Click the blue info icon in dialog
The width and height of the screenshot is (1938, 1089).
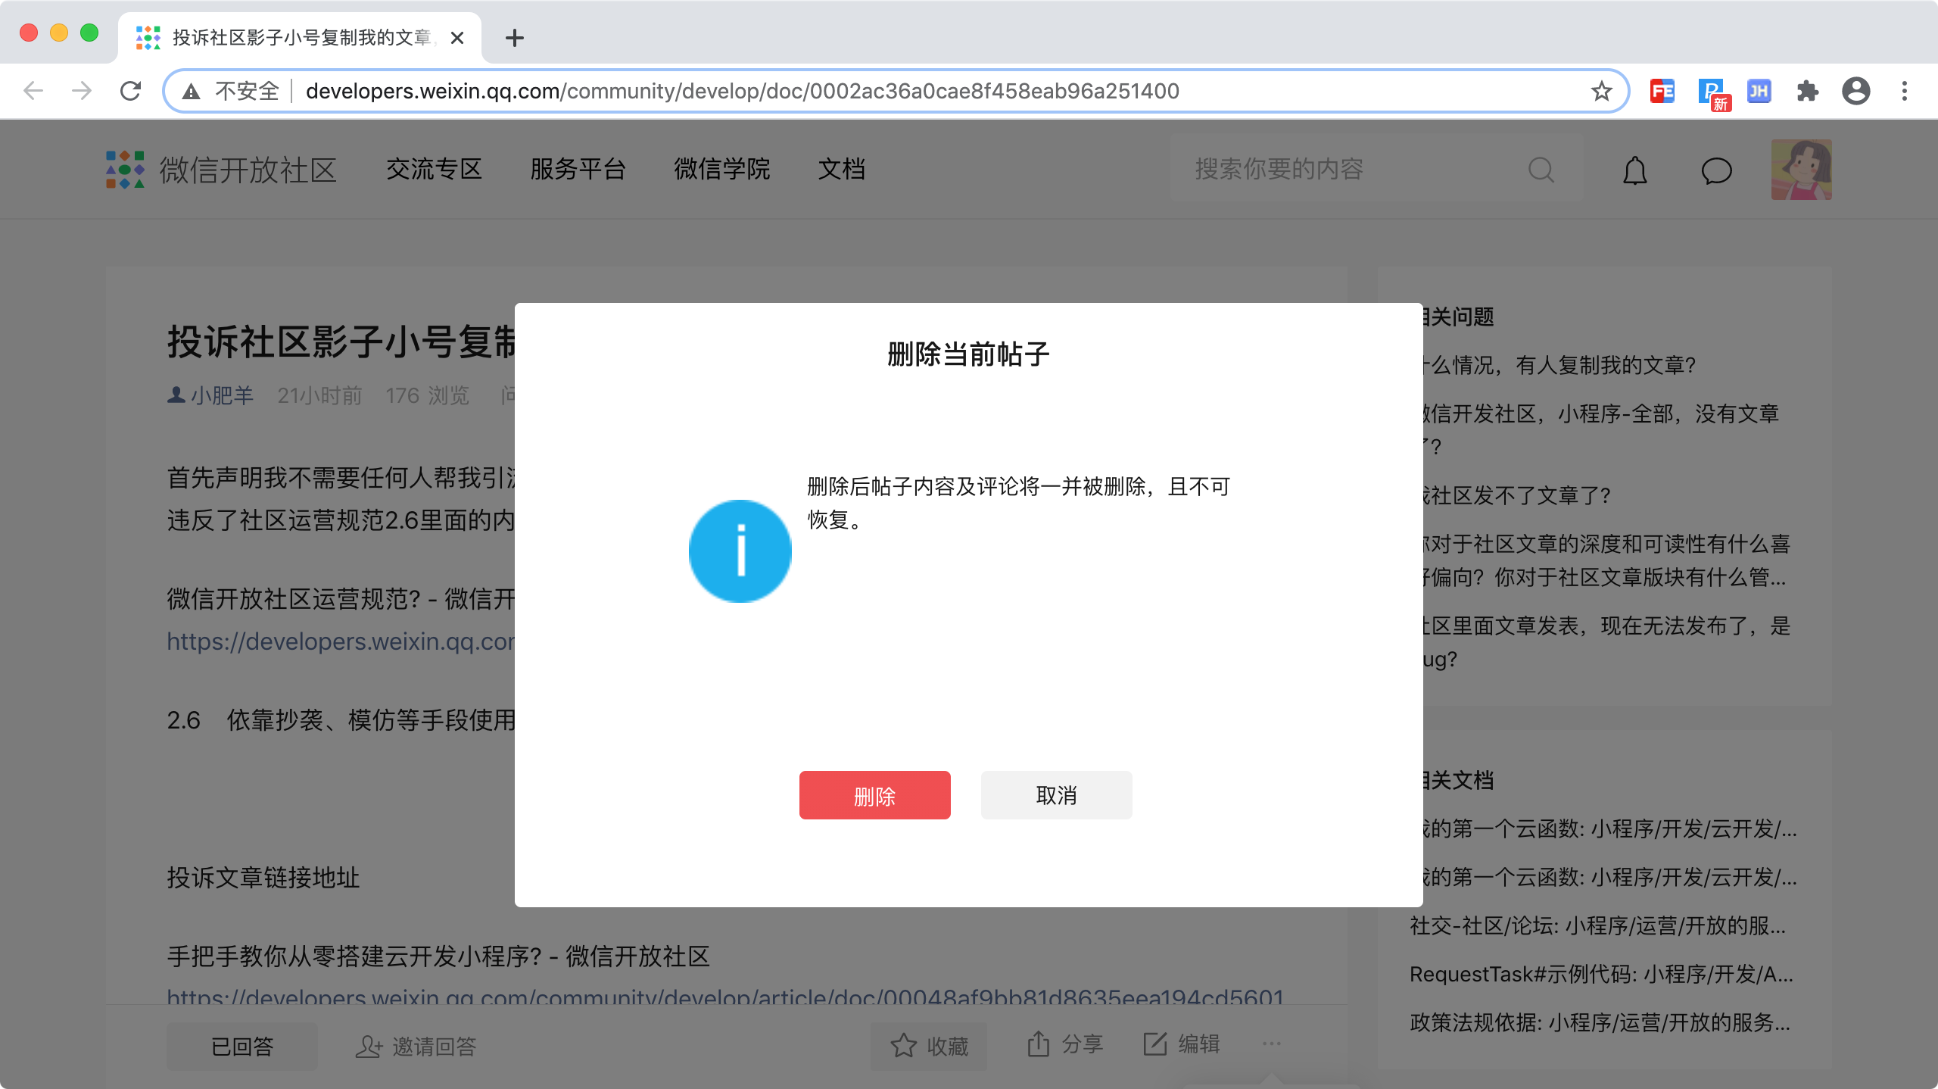[740, 551]
